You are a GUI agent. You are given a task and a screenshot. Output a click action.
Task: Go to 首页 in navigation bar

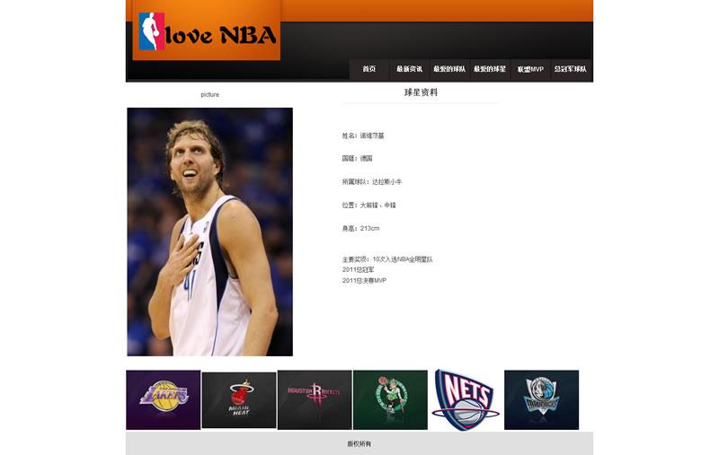click(368, 69)
